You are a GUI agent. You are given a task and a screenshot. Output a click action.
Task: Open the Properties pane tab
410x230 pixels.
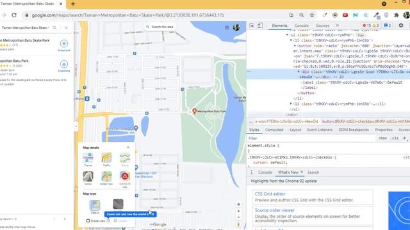coord(384,130)
